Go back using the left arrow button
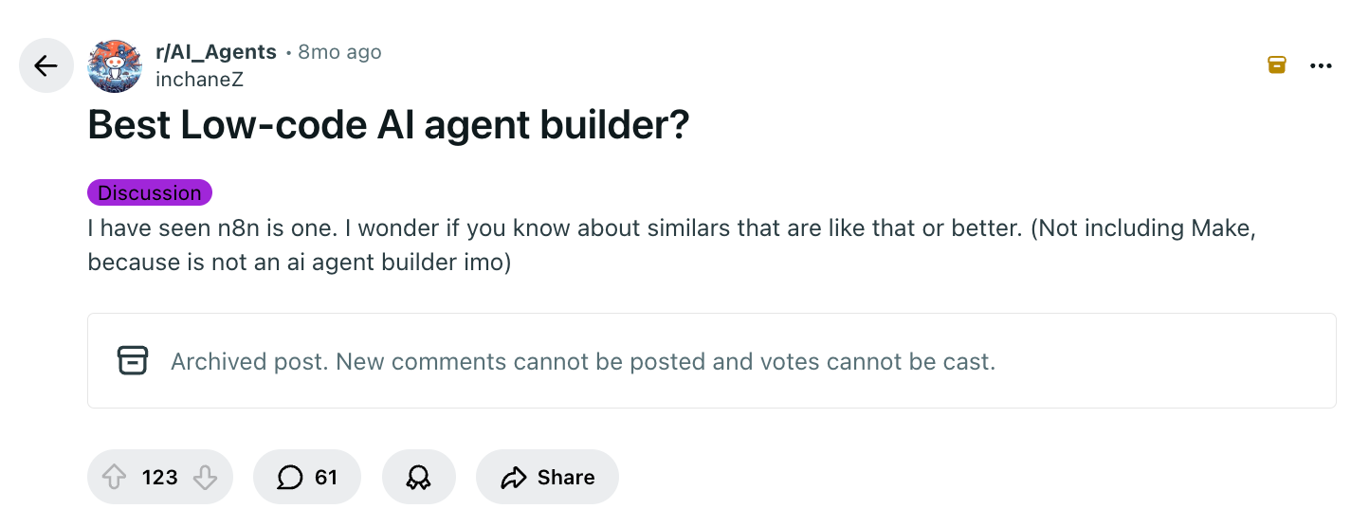 [46, 65]
